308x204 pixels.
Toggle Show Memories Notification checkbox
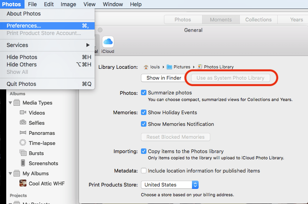[144, 124]
